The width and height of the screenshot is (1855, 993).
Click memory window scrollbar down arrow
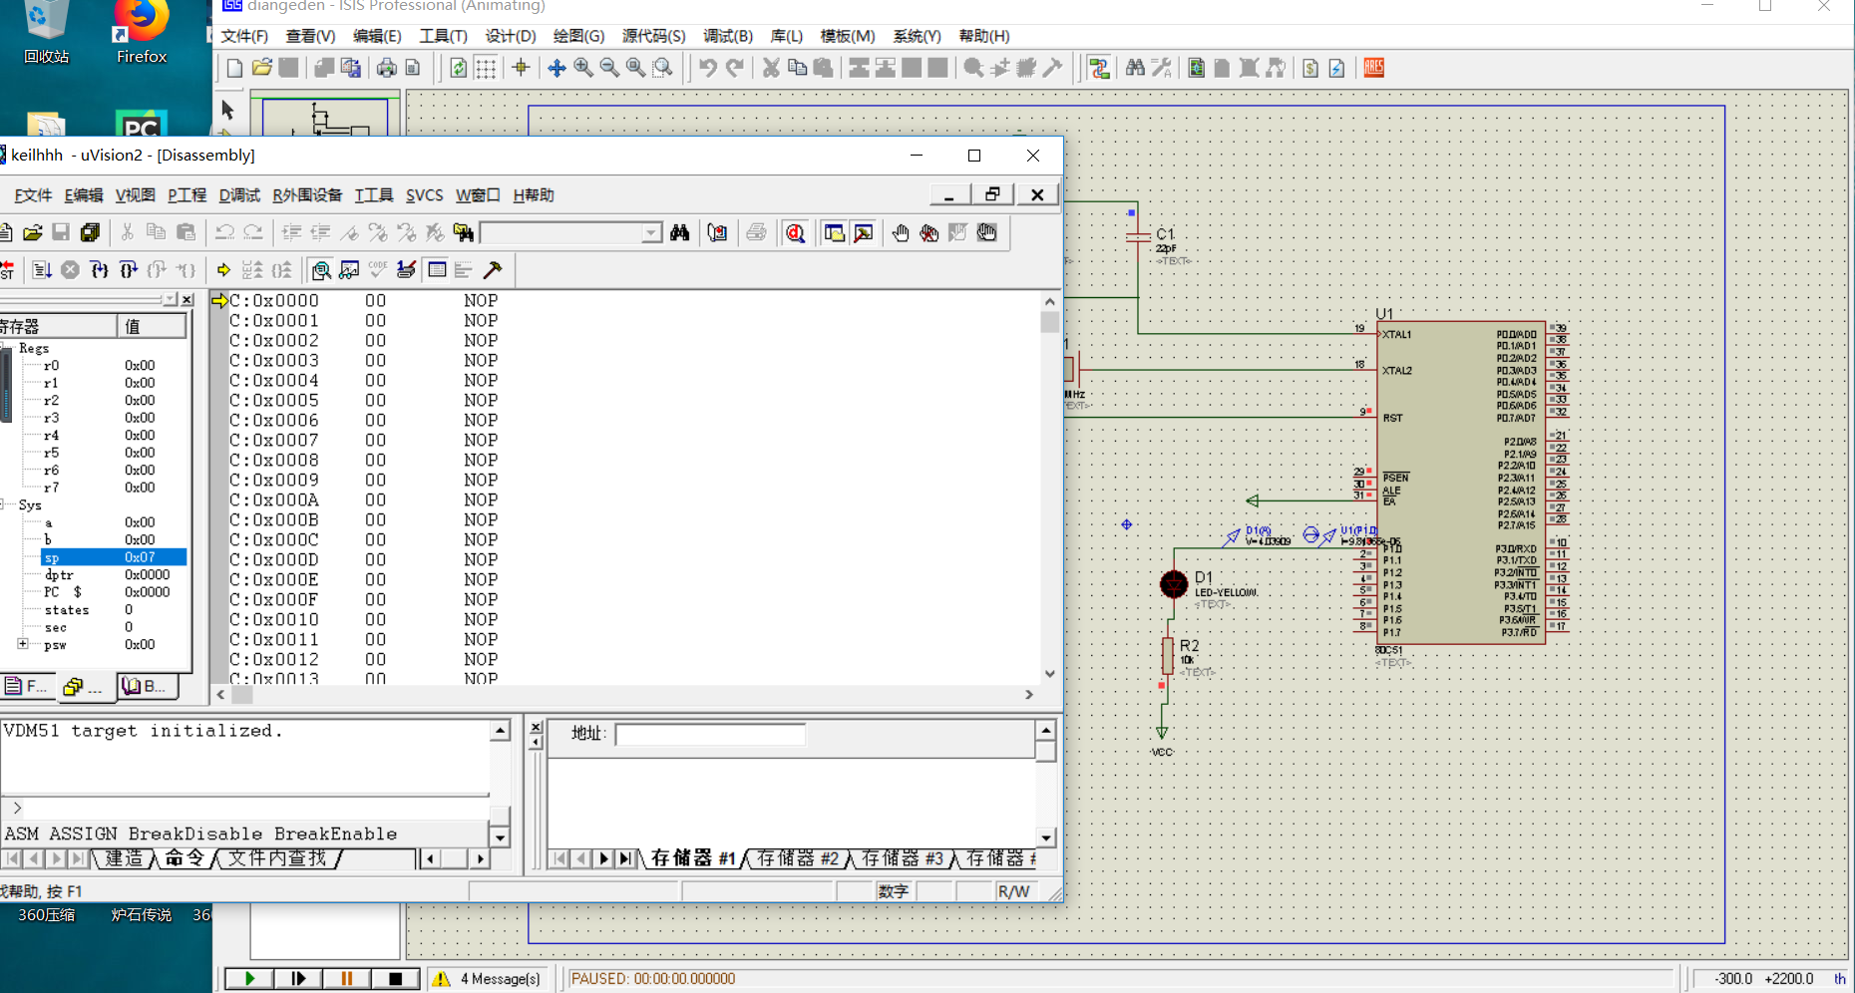point(1045,838)
